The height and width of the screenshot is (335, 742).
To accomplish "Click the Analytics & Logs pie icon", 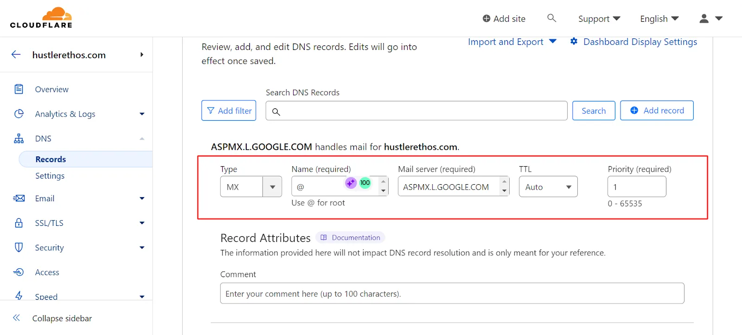I will point(19,114).
